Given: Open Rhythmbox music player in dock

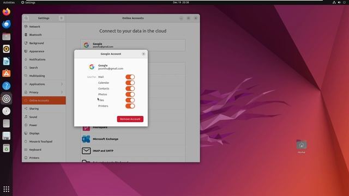Looking at the screenshot, I should pyautogui.click(x=6, y=49).
